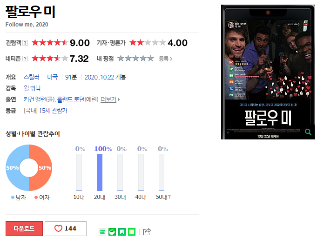This screenshot has width=317, height=244.
Task: Open the 네티즌 help question mark
Action: (x=25, y=59)
